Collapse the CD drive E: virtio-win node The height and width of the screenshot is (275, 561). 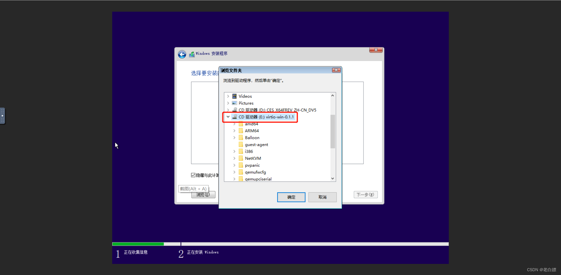tap(228, 117)
